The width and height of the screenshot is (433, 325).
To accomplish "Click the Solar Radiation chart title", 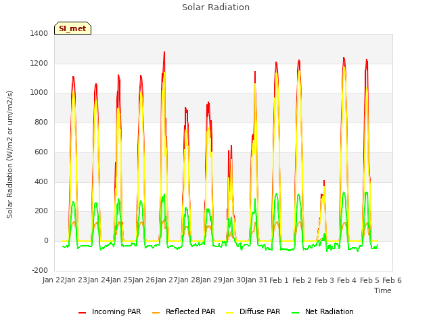I will pos(216,7).
